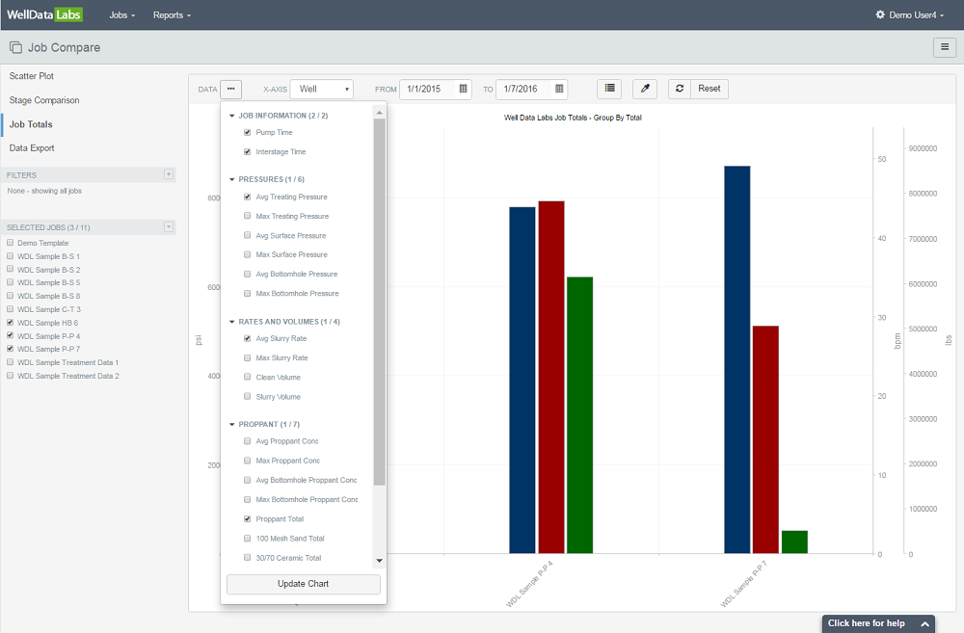Check 30/70 Ceramic Total
The width and height of the screenshot is (964, 633).
tap(247, 558)
